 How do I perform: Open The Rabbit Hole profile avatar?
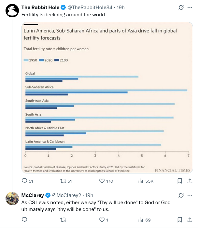point(12,10)
